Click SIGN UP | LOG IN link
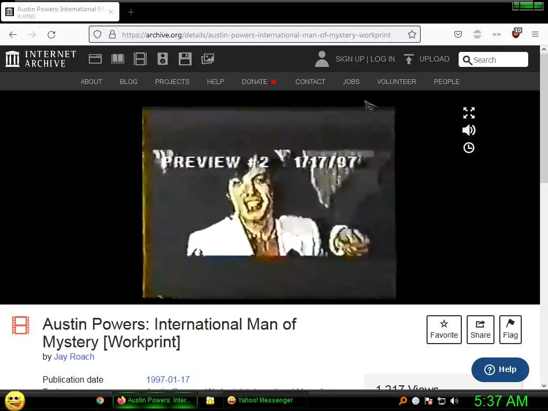This screenshot has height=411, width=548. (x=365, y=59)
